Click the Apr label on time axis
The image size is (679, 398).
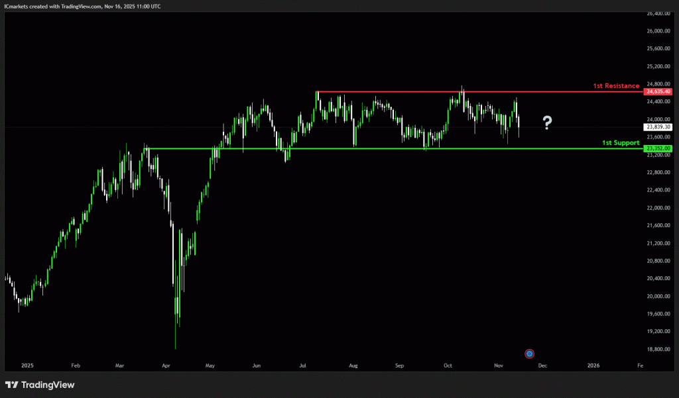tap(165, 365)
